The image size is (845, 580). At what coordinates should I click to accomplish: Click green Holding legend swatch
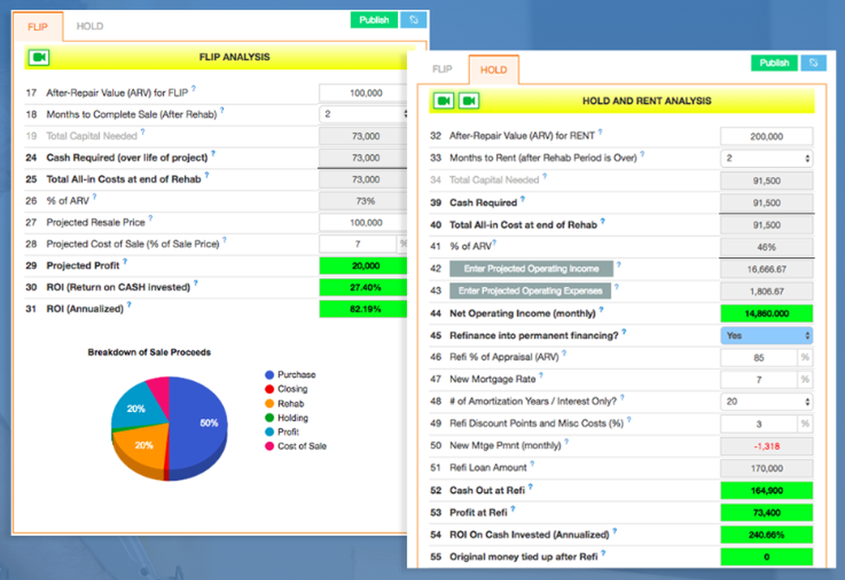(x=270, y=417)
